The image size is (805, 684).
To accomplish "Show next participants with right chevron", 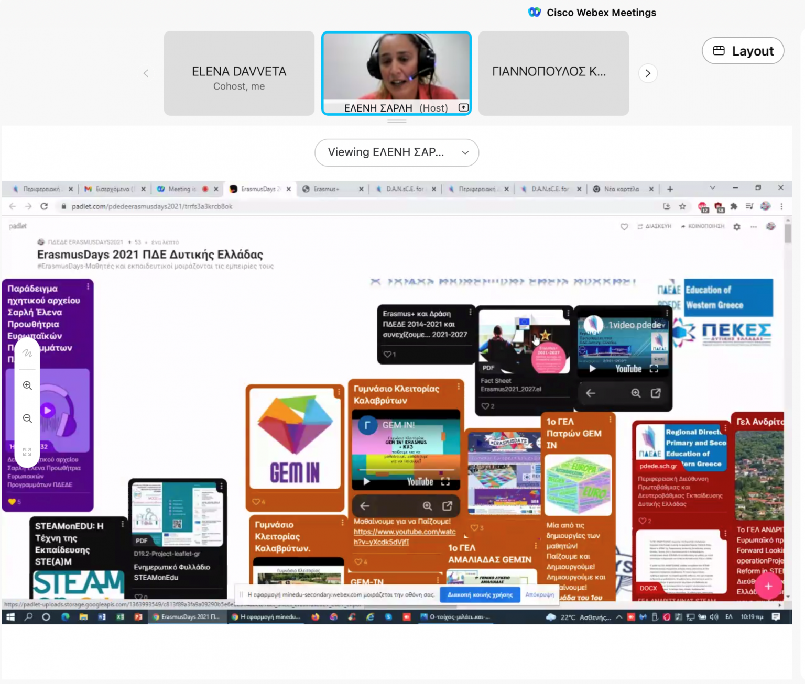I will click(x=648, y=73).
